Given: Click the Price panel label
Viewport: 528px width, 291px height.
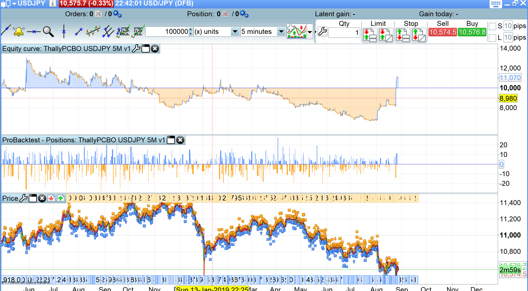Looking at the screenshot, I should 10,198.
